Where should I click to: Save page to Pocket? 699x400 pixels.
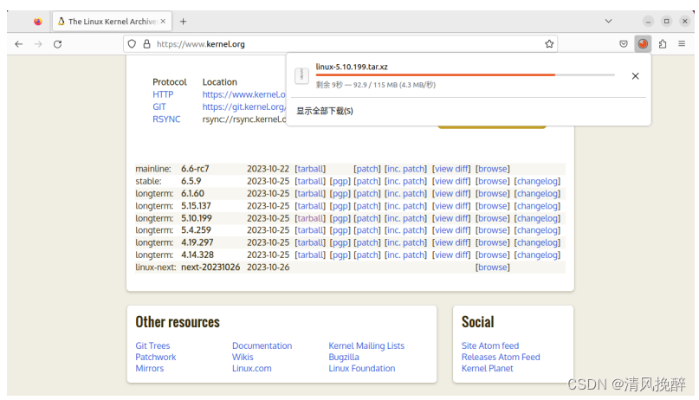pos(624,44)
